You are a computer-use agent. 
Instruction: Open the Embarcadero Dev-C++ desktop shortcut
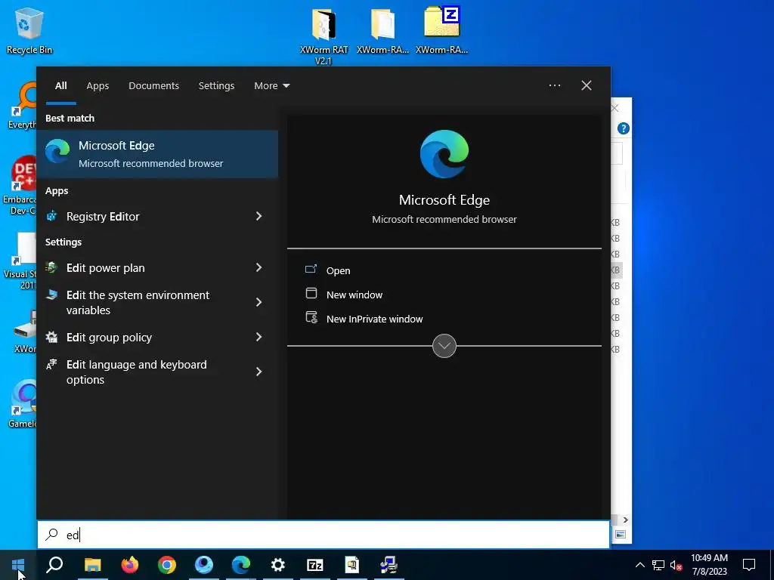point(19,186)
